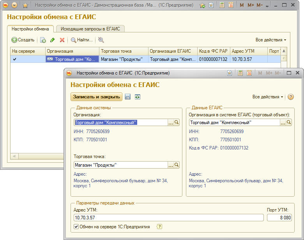Viewport: 304px width, 240px height.
Task: Close the settings dialog window
Action: click(x=298, y=73)
